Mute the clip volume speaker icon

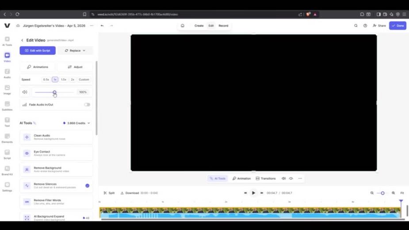pos(25,92)
